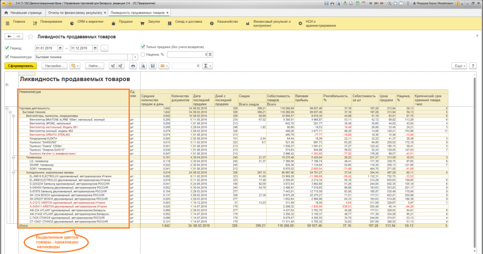483x254 pixels.
Task: Enable the Наценка, % checkbox
Action: (x=143, y=54)
